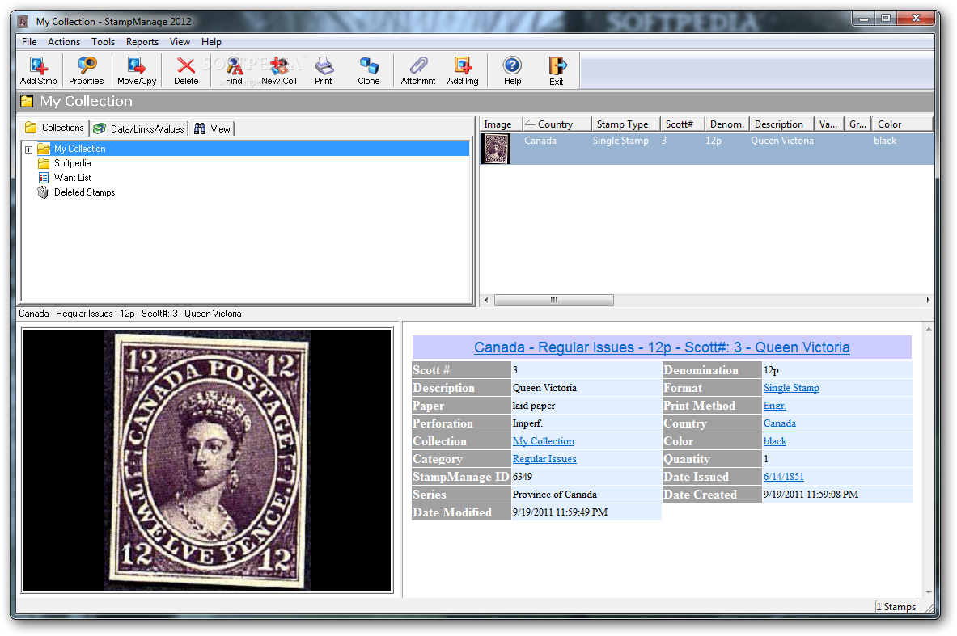Follow the Single Stamp format link
Viewport: 957px width, 636px height.
click(x=791, y=388)
